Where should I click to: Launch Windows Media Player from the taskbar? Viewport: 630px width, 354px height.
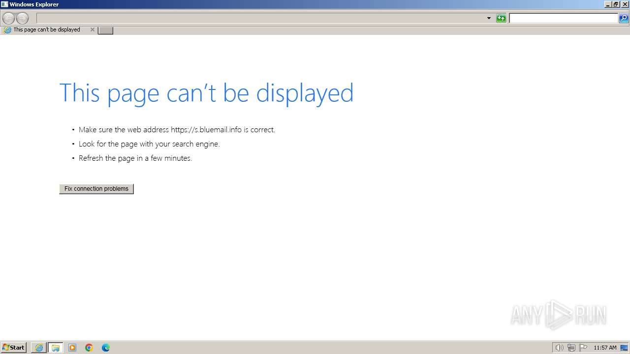[72, 348]
